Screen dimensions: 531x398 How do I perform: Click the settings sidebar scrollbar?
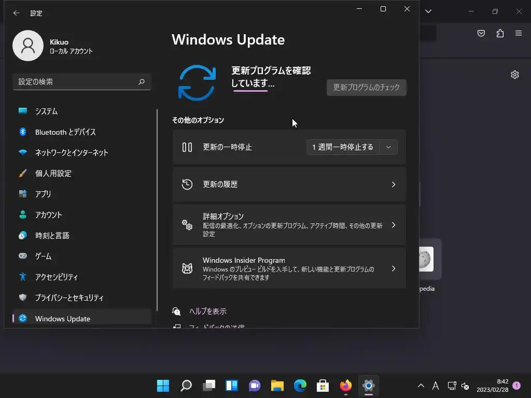(x=157, y=210)
